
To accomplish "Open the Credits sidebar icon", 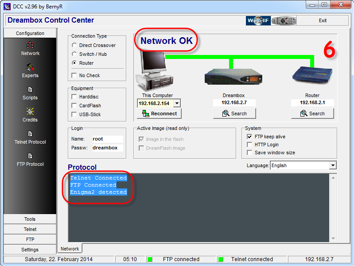I will click(30, 111).
